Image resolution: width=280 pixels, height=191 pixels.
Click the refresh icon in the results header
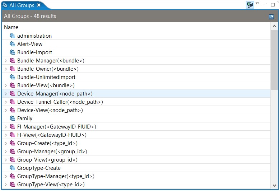(x=271, y=17)
